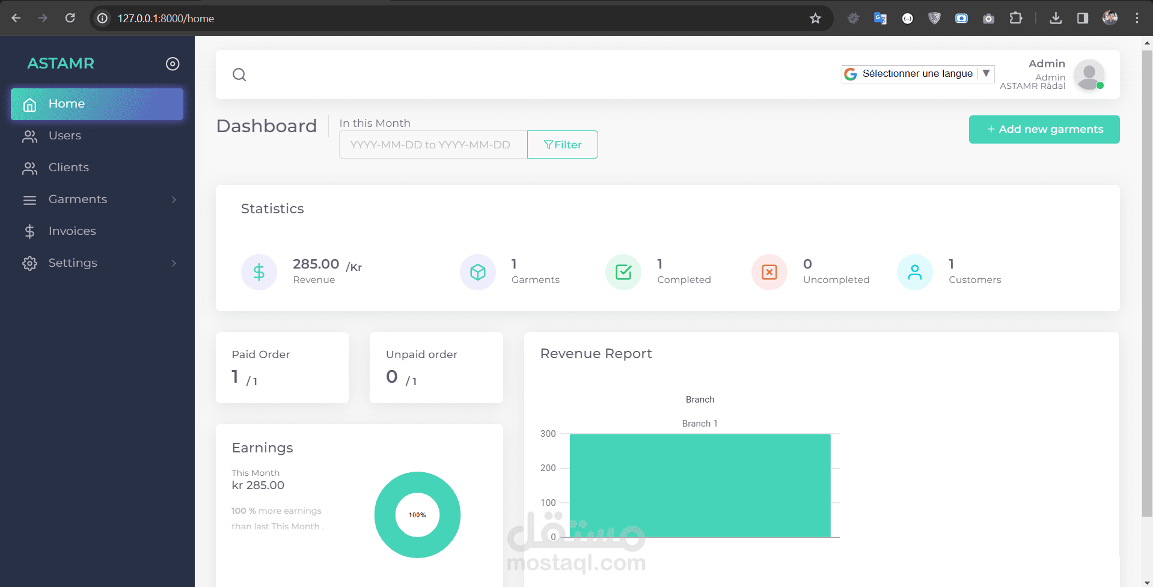Open the Users menu item
This screenshot has height=587, width=1153.
[97, 136]
